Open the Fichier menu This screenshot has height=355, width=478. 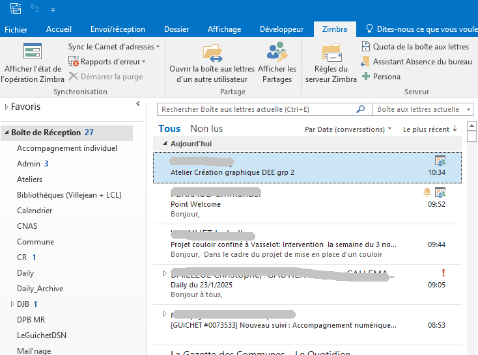(16, 29)
